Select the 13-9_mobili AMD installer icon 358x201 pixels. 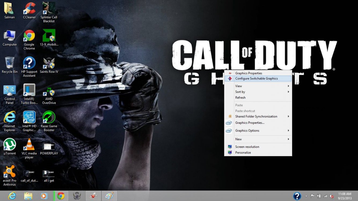point(49,38)
